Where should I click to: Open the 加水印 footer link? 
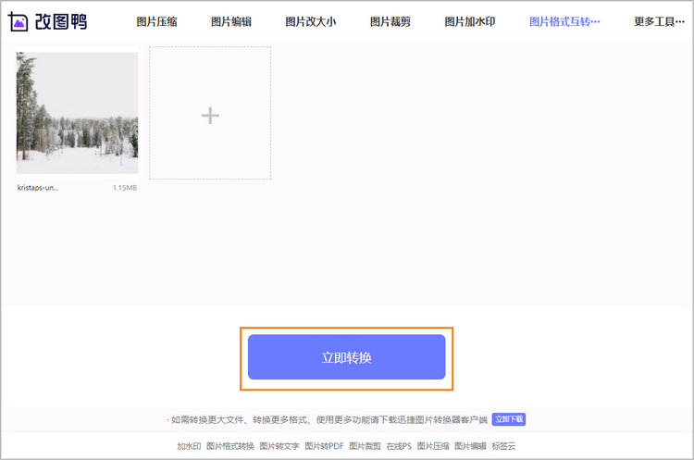[189, 446]
